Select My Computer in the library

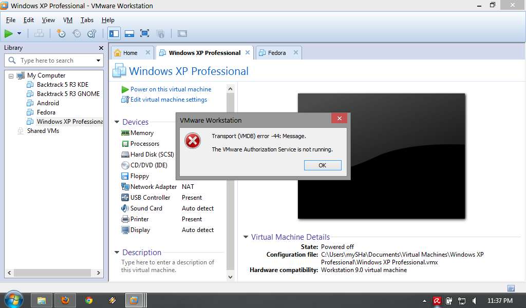[46, 75]
